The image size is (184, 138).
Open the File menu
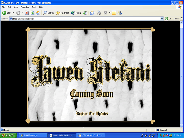3,7
